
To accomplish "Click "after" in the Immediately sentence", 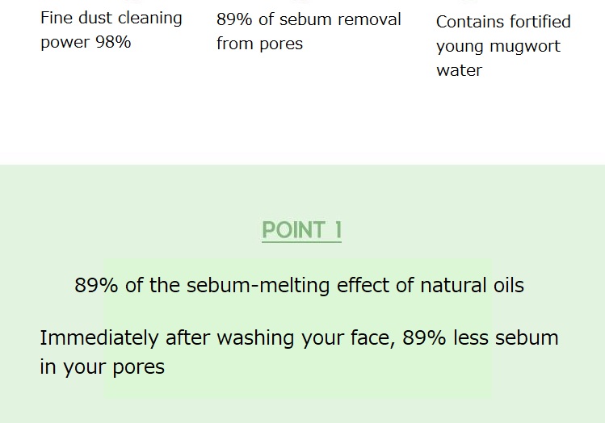I will (187, 337).
